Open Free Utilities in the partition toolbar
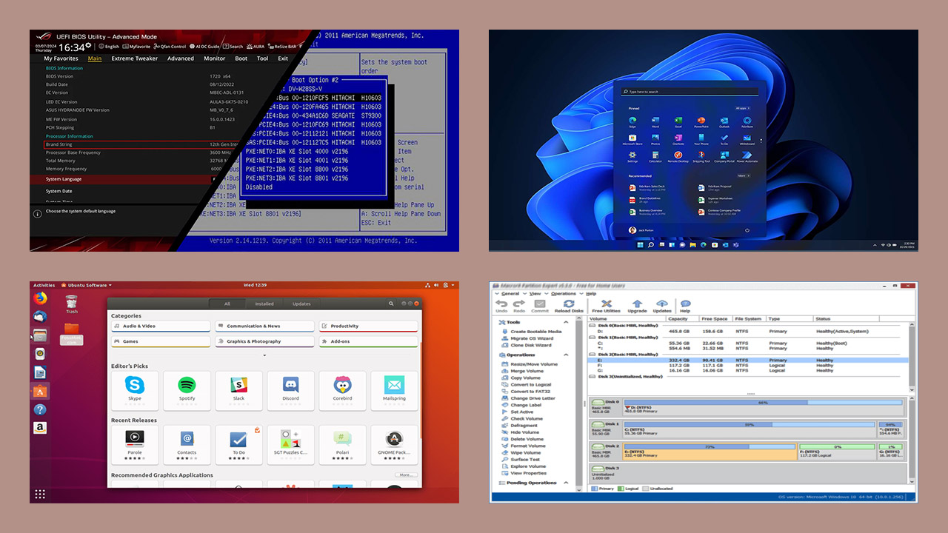The width and height of the screenshot is (948, 533). coord(606,306)
